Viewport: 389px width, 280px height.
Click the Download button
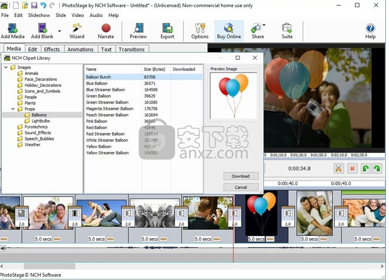point(241,176)
